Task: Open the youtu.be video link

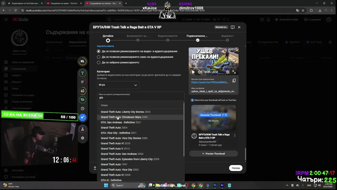Action: 210,82
